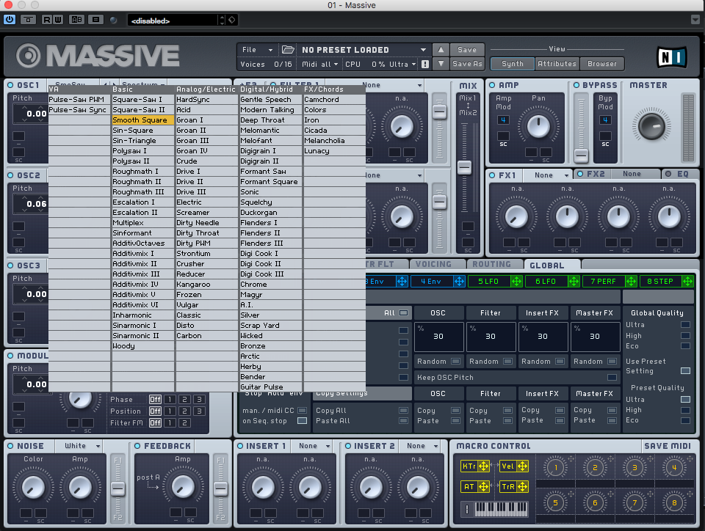Toggle the OSC2 power button

tap(10, 175)
